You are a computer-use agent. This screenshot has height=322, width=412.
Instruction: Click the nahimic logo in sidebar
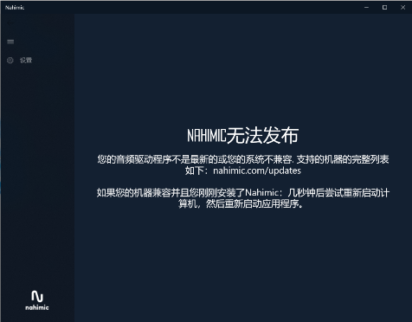37,300
